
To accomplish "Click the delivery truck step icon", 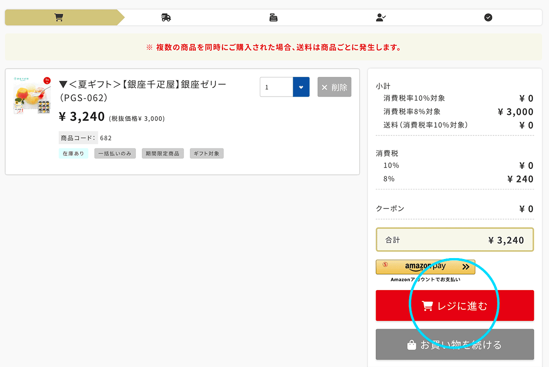I will click(166, 17).
